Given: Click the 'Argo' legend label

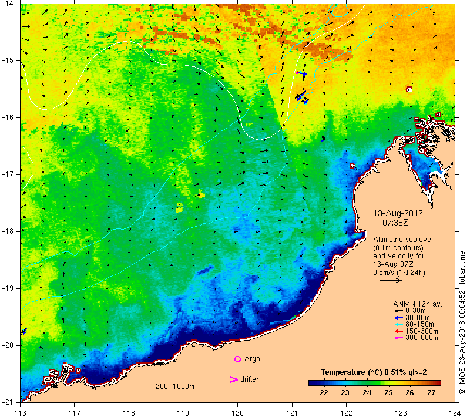Looking at the screenshot, I should 252,359.
